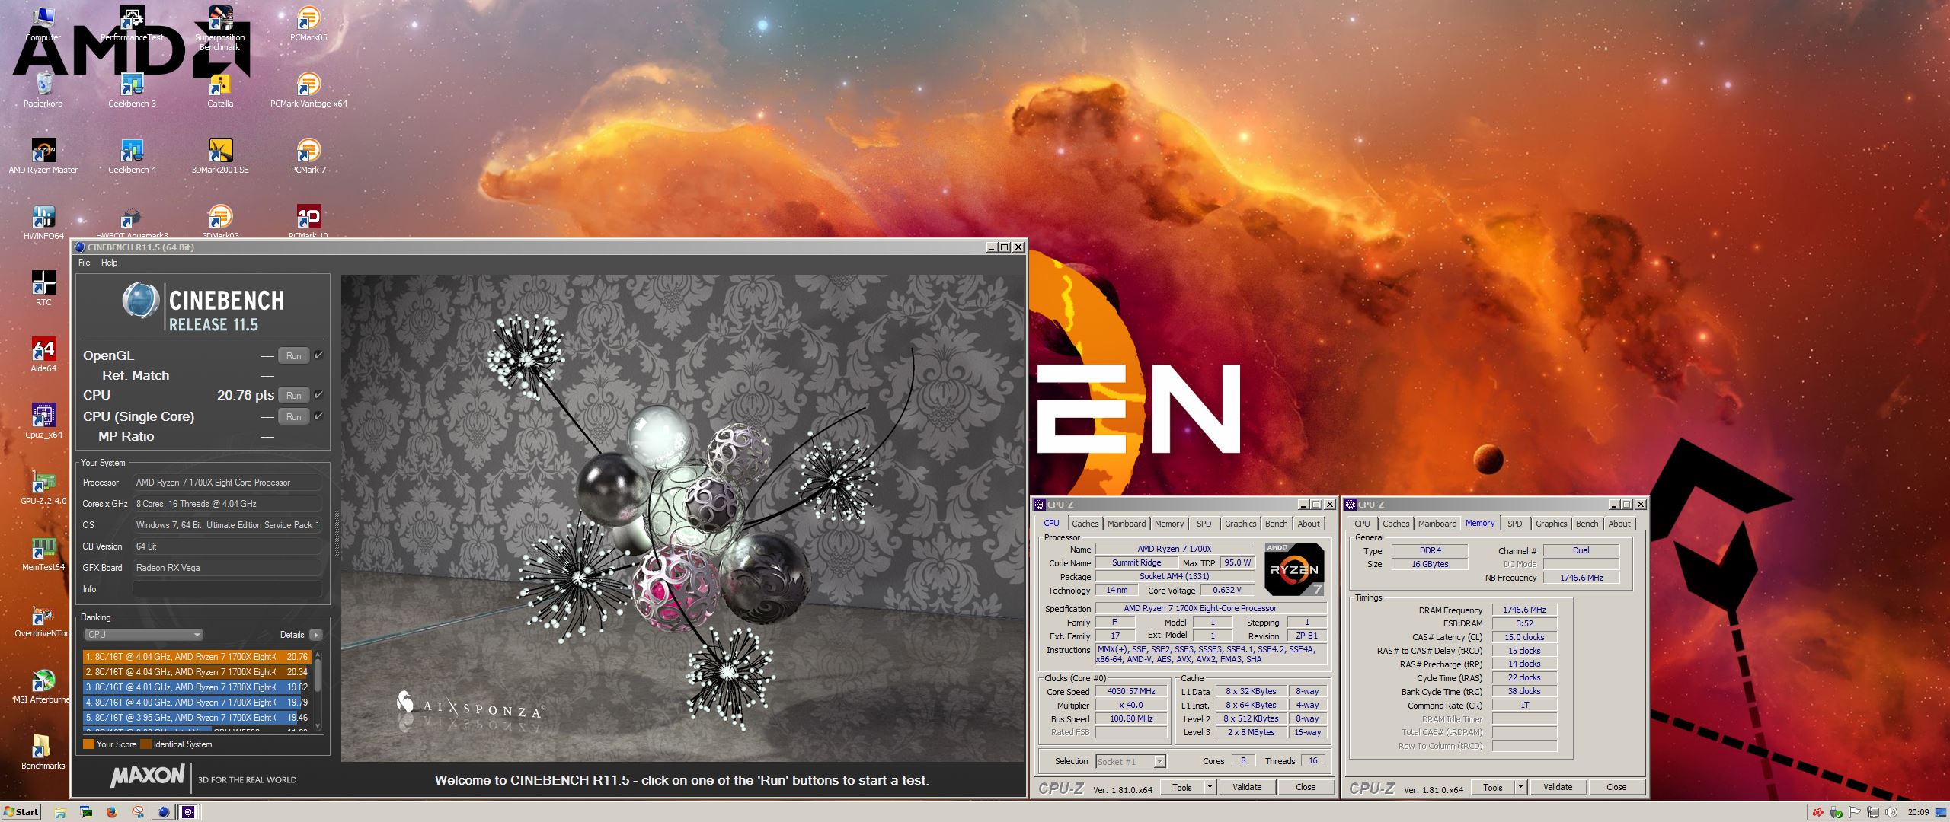Image resolution: width=1950 pixels, height=822 pixels.
Task: Run the OpenGL benchmark
Action: (293, 355)
